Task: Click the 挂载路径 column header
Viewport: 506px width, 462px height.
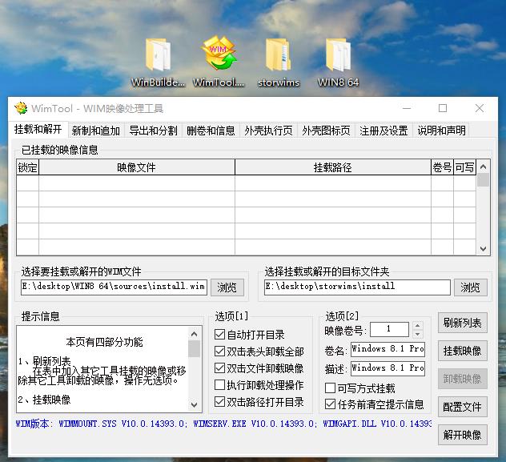Action: click(333, 167)
